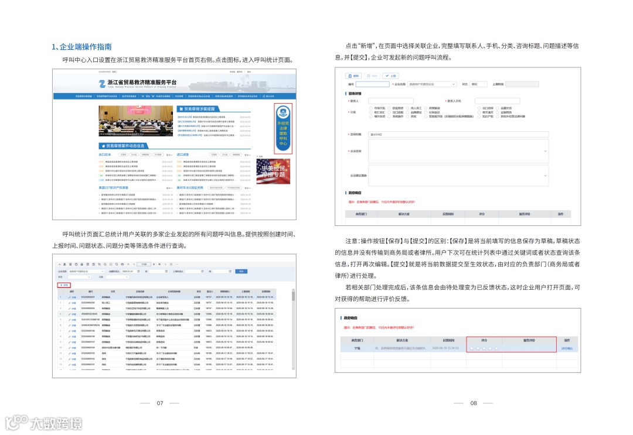Click the 外经贸法律援助呼叫中心 floating icon
Screen dimensions: 633x435
(283, 128)
